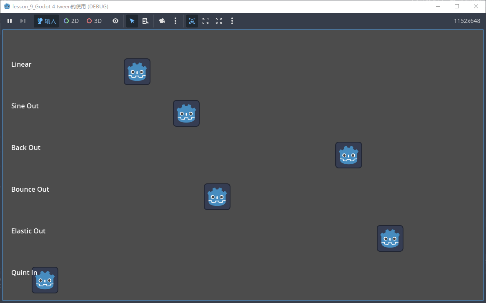Enable the 输入 input mode
The width and height of the screenshot is (486, 303).
(46, 21)
